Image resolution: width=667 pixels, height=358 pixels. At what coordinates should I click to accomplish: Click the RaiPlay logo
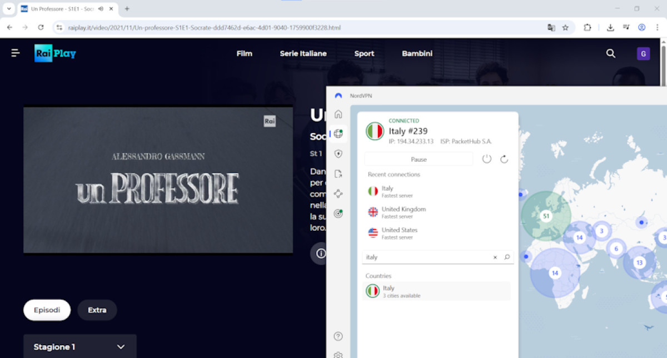[x=55, y=53]
